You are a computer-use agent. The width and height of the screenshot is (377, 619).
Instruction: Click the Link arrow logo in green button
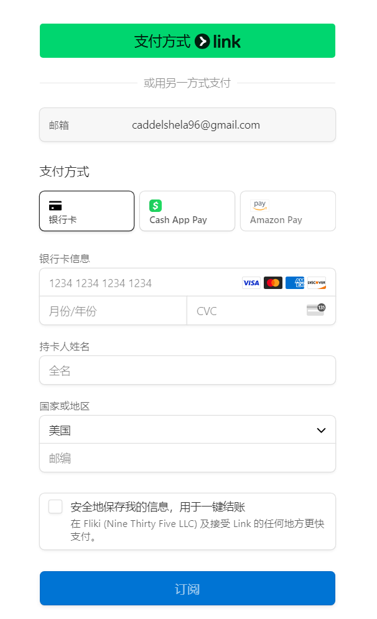tap(202, 41)
